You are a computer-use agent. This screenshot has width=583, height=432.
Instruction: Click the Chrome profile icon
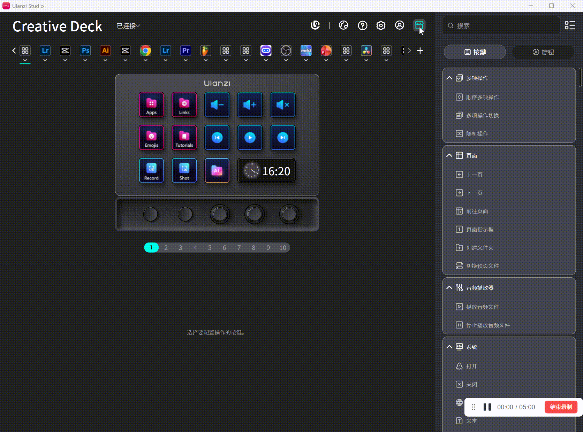coord(145,51)
